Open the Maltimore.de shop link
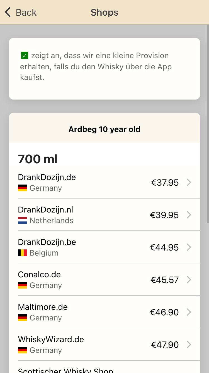The width and height of the screenshot is (209, 373). pos(43,307)
